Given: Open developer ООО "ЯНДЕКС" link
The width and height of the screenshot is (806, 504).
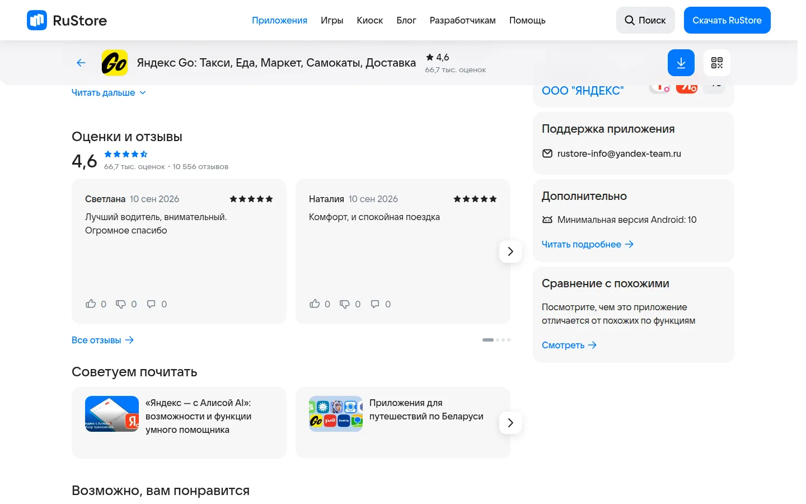Looking at the screenshot, I should (x=583, y=91).
